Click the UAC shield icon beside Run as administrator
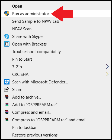 pos(7,14)
